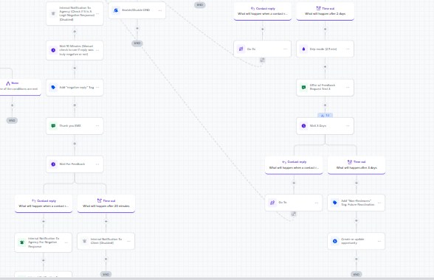434x280 pixels.
Task: Click the tag icon on Add "Non-Reviewers" Tag step
Action: [x=334, y=203]
